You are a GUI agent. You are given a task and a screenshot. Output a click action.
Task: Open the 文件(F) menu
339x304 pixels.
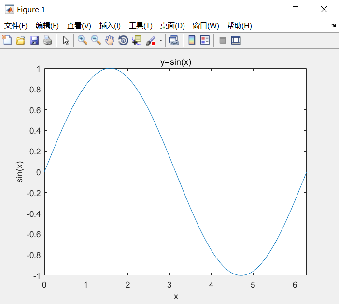16,26
